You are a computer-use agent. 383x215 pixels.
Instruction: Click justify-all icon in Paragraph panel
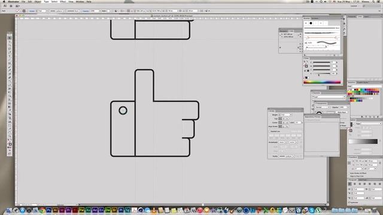pyautogui.click(x=379, y=184)
